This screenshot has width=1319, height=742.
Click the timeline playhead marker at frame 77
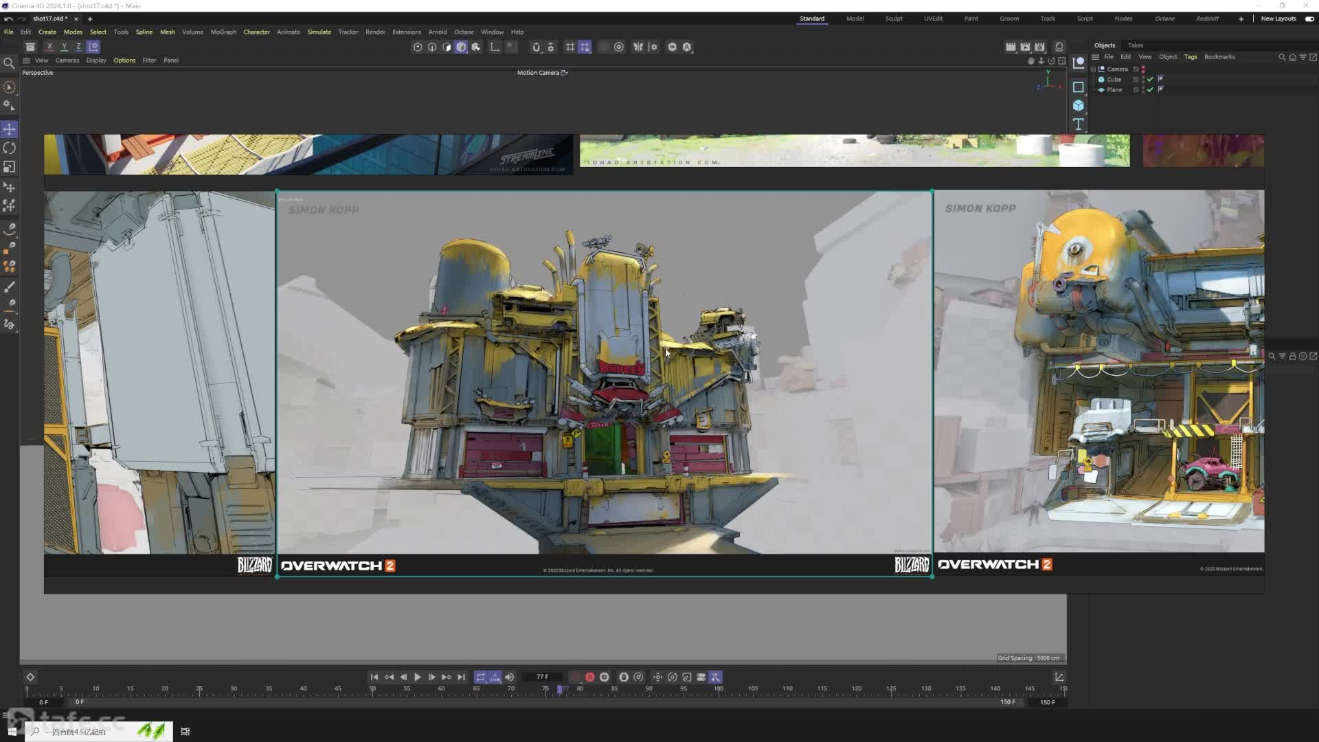coord(559,689)
